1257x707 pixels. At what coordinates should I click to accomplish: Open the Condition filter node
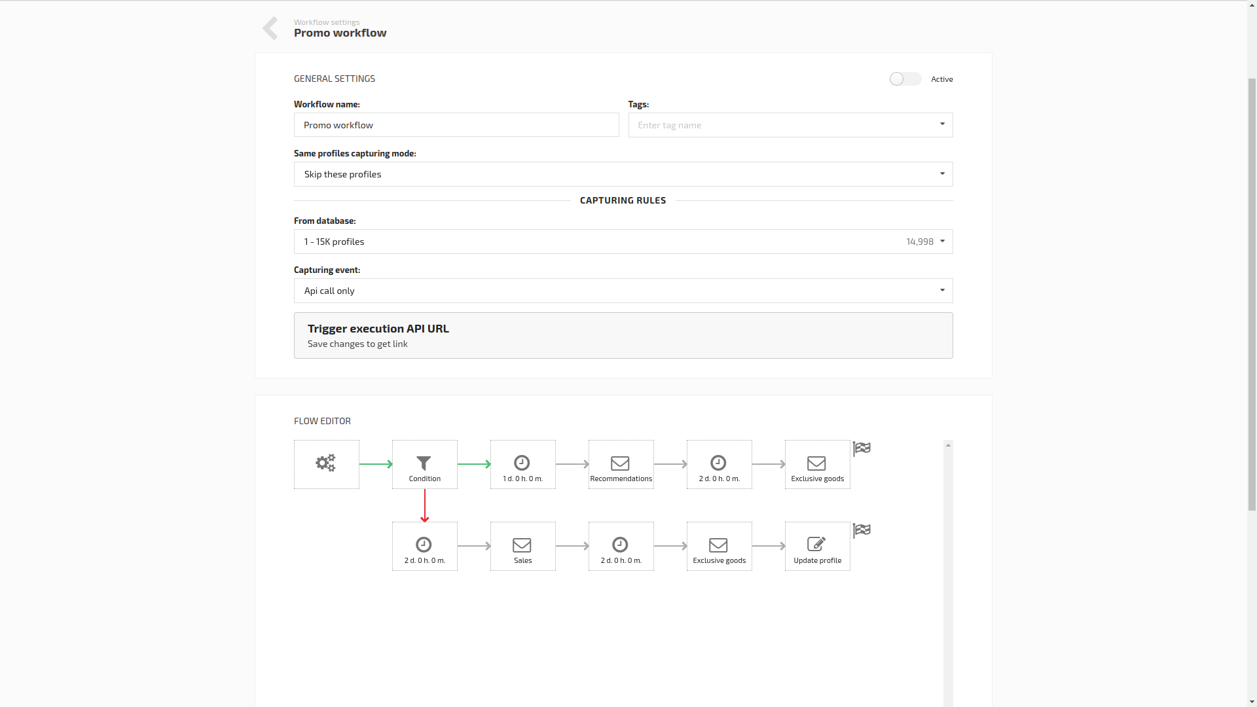pos(424,464)
